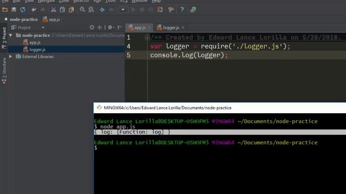Close the app.js editor tab

click(x=149, y=27)
